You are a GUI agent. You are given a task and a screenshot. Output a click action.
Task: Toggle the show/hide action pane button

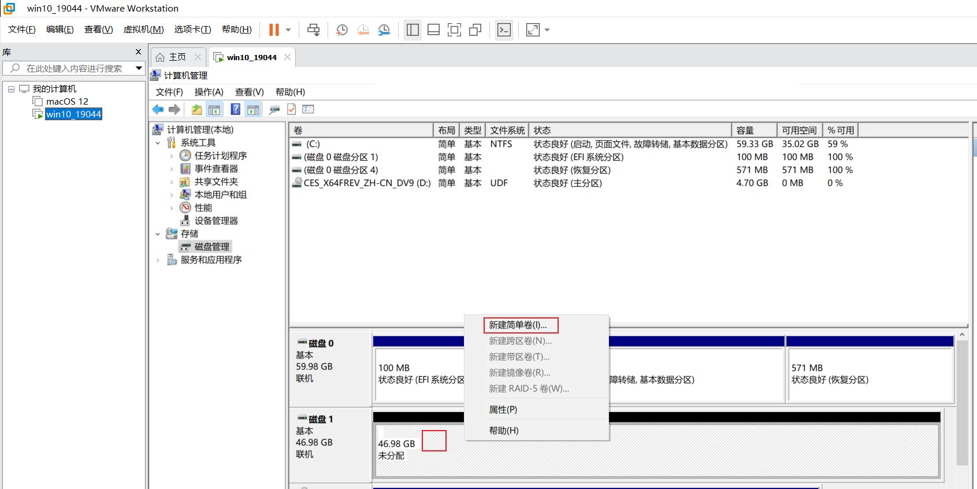point(253,109)
